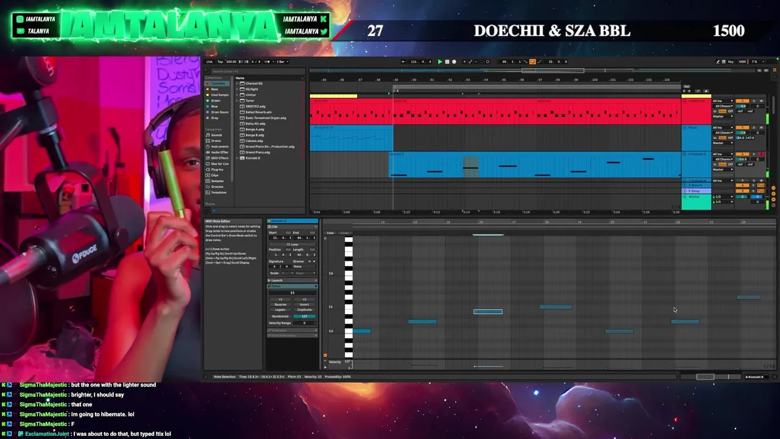The width and height of the screenshot is (780, 439).
Task: Open the Drums category in the browser
Action: tap(218, 141)
